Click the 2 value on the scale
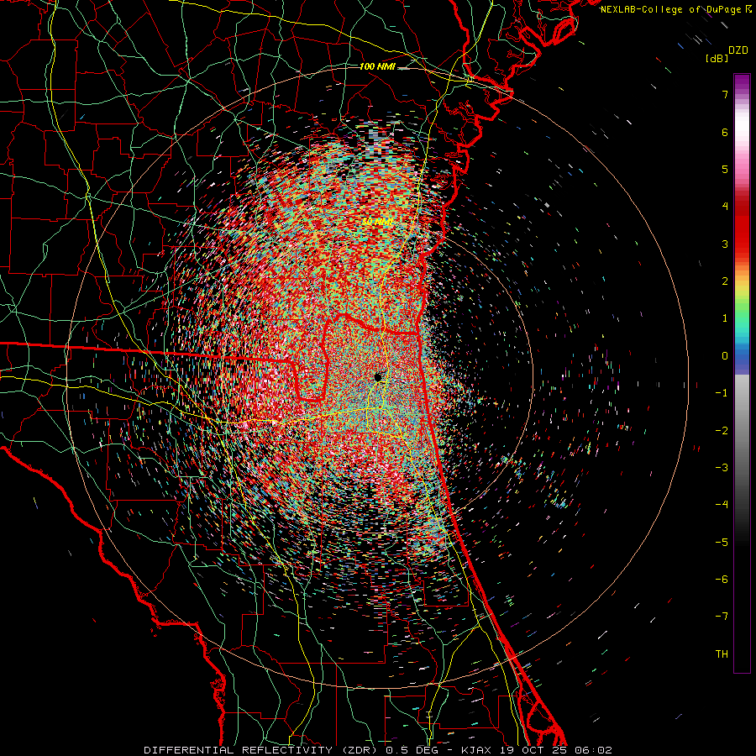Image resolution: width=756 pixels, height=756 pixels. pos(725,281)
